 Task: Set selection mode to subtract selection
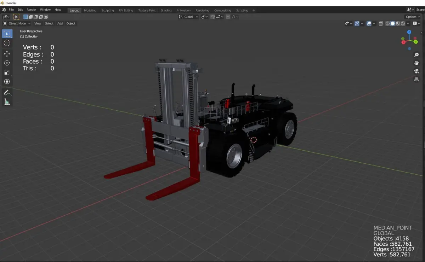point(36,17)
